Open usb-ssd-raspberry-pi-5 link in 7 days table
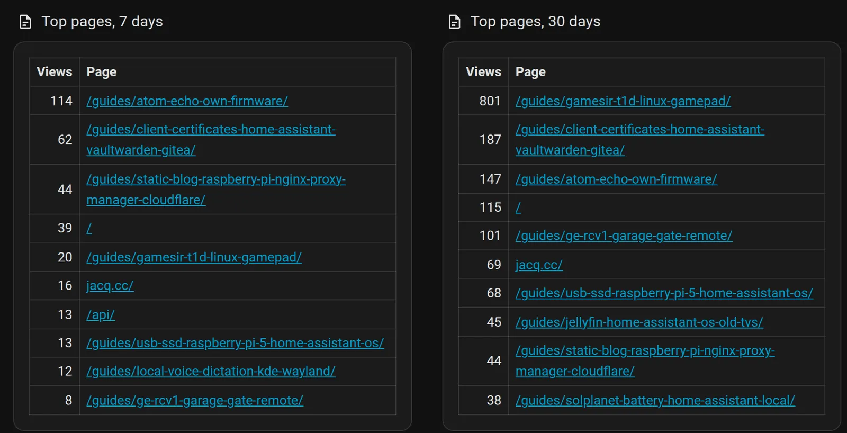Viewport: 847px width, 433px height. click(x=235, y=343)
